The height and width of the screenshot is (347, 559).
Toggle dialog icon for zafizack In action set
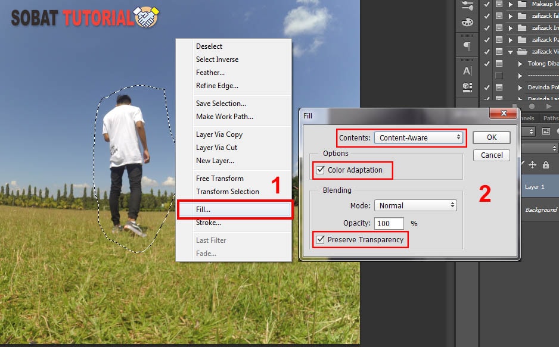coord(499,28)
